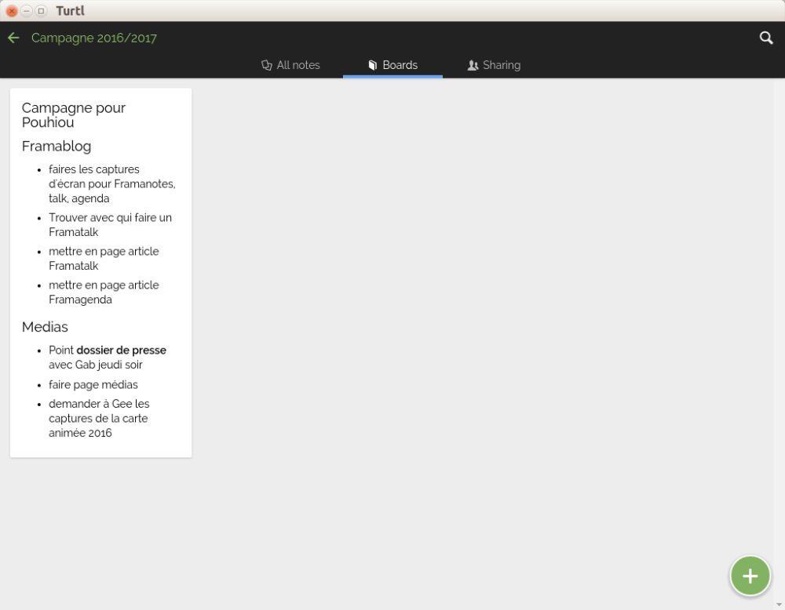Close the Turtl window
This screenshot has height=610, width=785.
12,10
